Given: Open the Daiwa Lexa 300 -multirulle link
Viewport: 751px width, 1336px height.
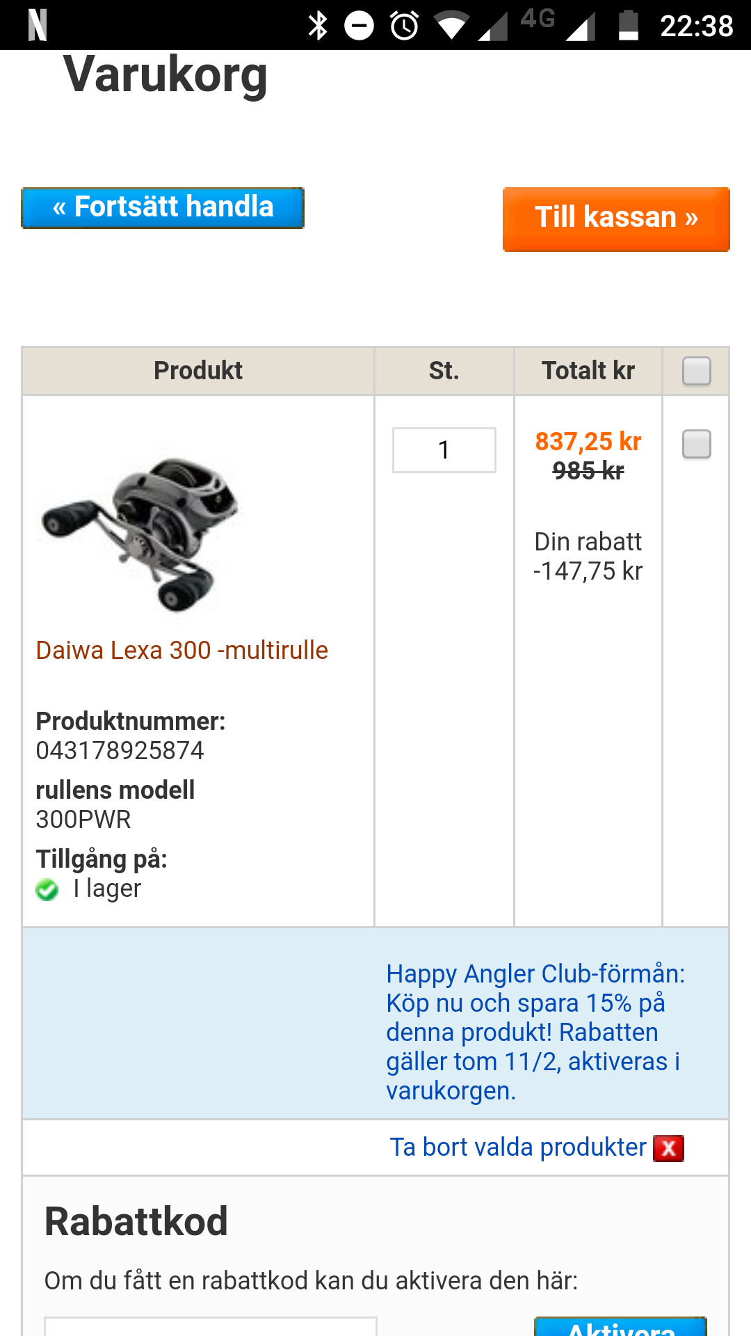Looking at the screenshot, I should coord(182,651).
